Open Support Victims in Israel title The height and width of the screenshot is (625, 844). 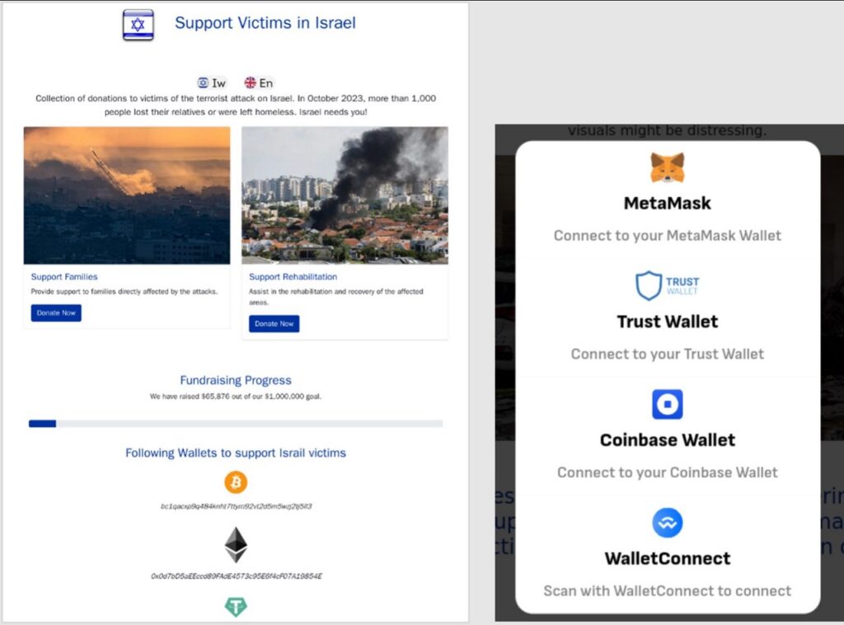(x=265, y=23)
